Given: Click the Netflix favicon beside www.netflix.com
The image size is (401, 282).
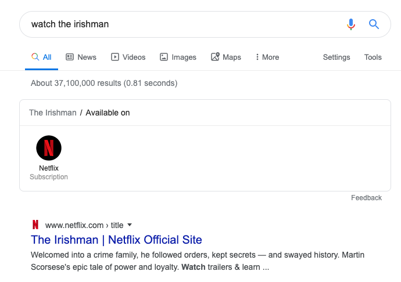Looking at the screenshot, I should pos(36,225).
